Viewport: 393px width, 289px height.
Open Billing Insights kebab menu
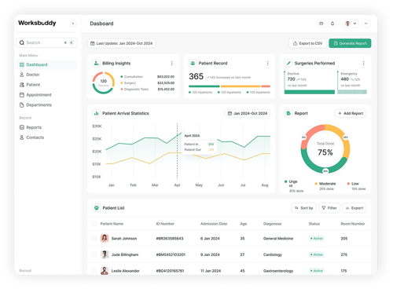point(172,63)
